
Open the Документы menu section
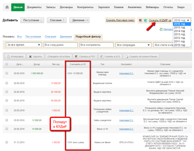click(x=34, y=7)
